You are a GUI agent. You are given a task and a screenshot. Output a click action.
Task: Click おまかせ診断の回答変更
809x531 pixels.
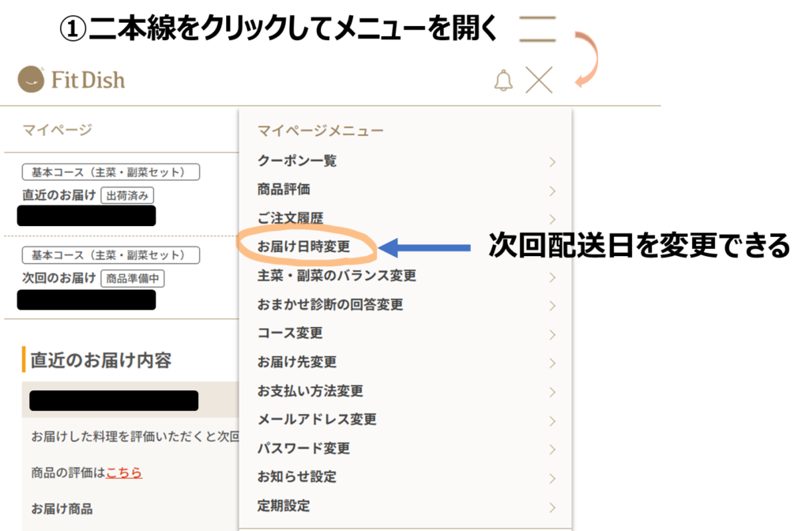(330, 304)
